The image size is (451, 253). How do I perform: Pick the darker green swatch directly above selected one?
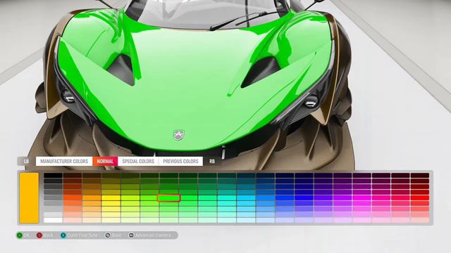169,192
